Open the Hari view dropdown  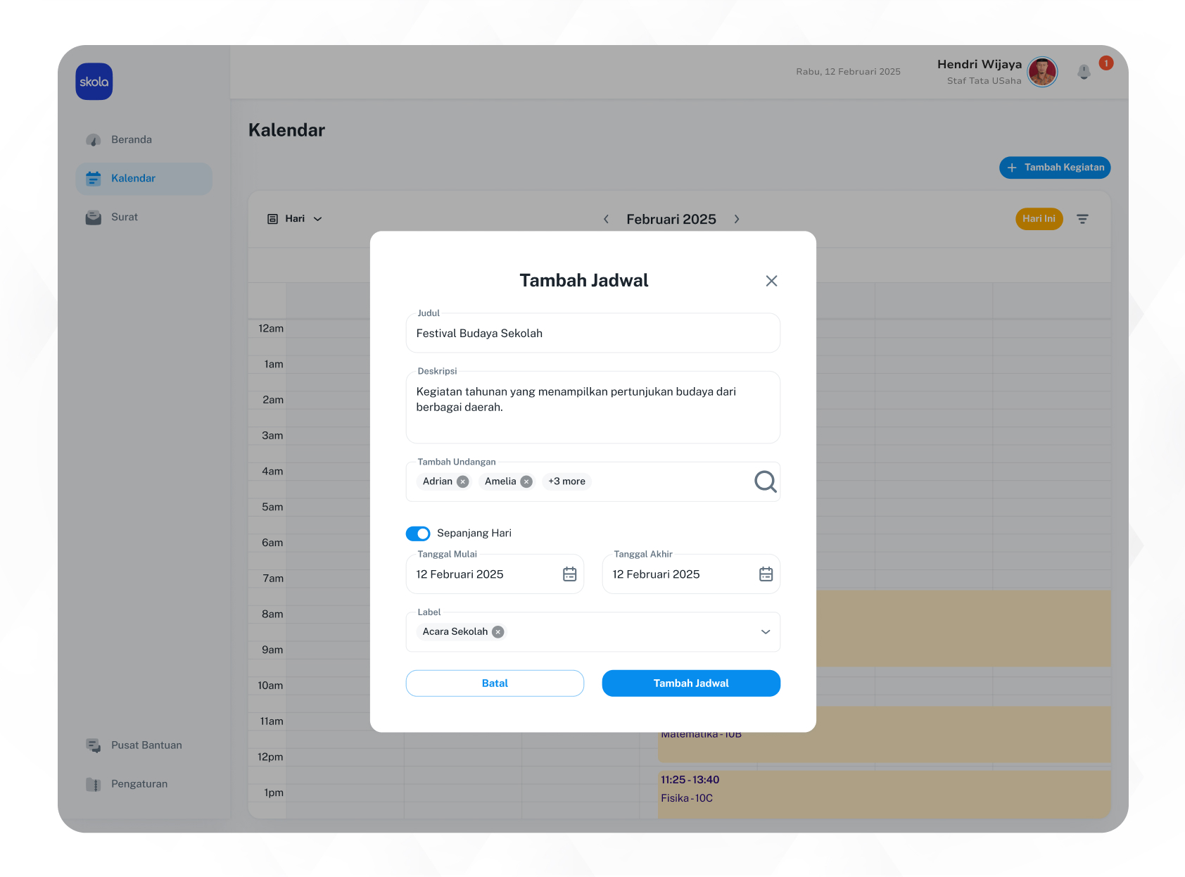(296, 219)
